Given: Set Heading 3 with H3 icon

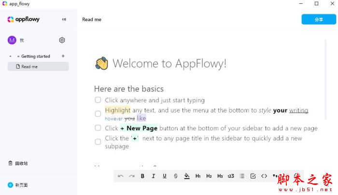Looking at the screenshot, I should pyautogui.click(x=220, y=176).
